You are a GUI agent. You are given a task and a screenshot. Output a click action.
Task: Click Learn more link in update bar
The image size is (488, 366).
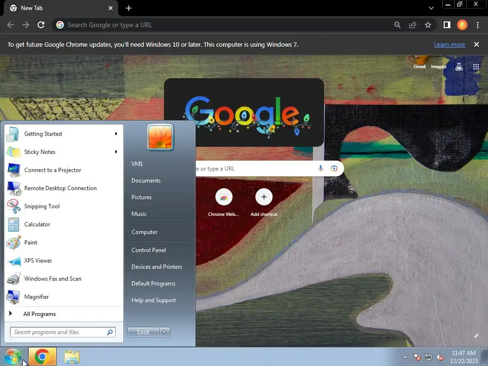pos(449,44)
